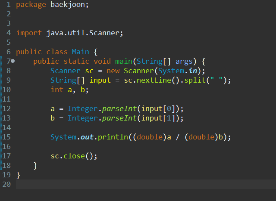Click the variable 'sc' declaration on line 8
Screen dimensions: 276x201
[89, 71]
